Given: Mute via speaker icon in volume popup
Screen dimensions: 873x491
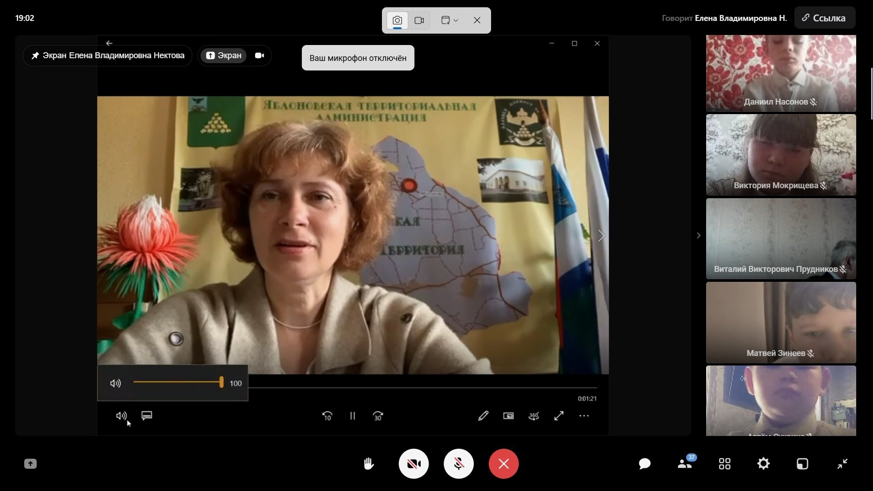Looking at the screenshot, I should (115, 383).
